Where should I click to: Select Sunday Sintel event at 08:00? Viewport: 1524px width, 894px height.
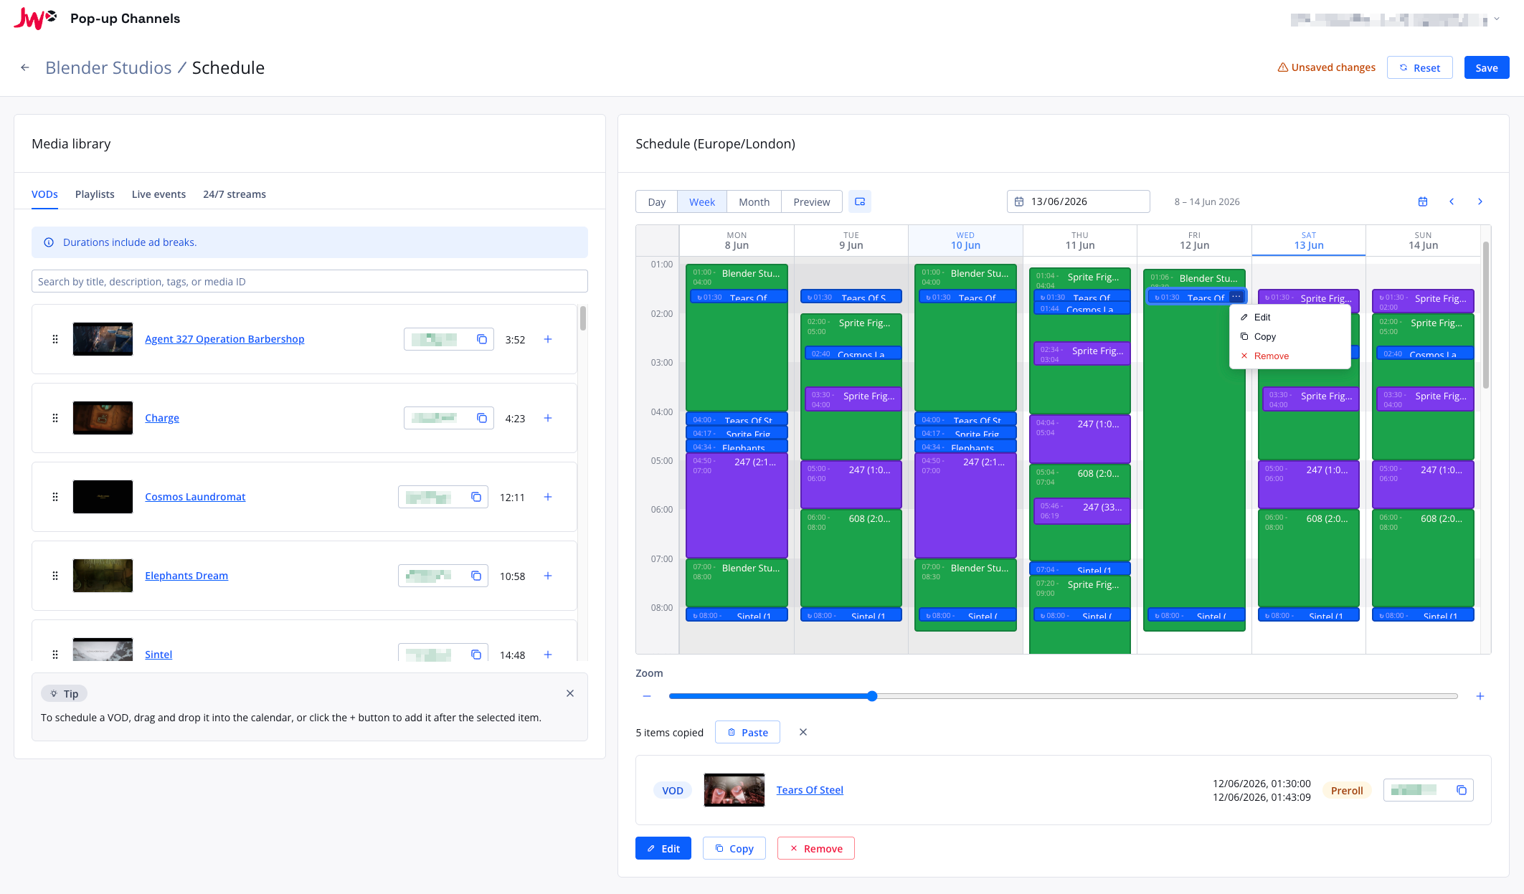pyautogui.click(x=1423, y=615)
